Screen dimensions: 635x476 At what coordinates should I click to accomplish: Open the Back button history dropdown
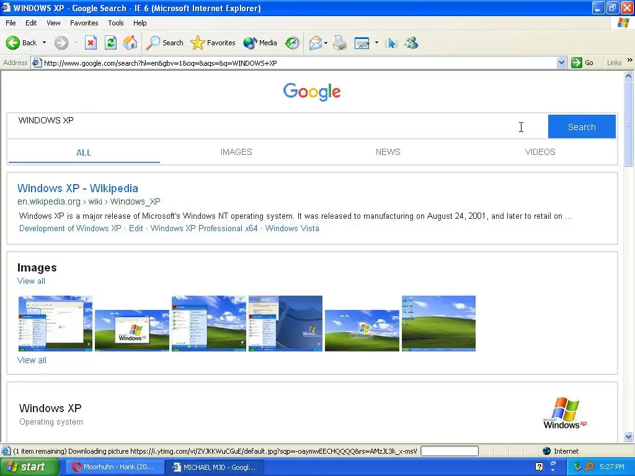tap(44, 43)
